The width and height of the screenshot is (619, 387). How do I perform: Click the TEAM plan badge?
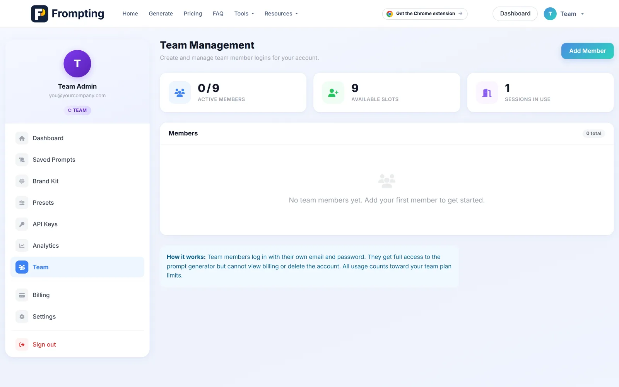tap(77, 110)
